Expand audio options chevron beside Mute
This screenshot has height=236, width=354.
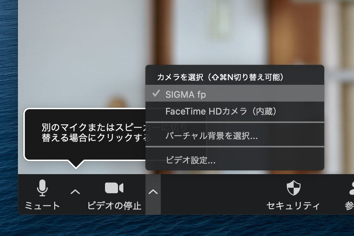75,192
